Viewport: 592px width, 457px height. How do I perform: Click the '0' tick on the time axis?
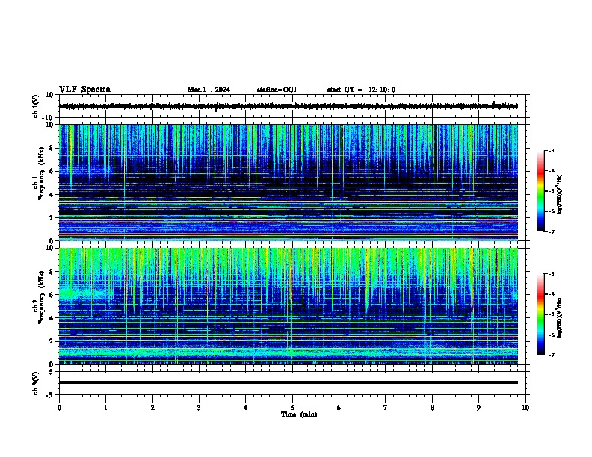pos(59,408)
